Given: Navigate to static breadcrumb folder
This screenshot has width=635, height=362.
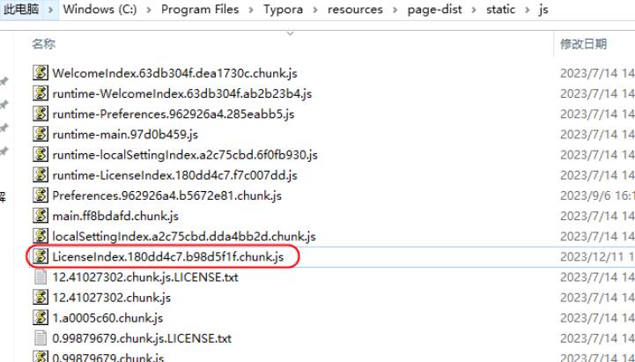Looking at the screenshot, I should pos(500,9).
